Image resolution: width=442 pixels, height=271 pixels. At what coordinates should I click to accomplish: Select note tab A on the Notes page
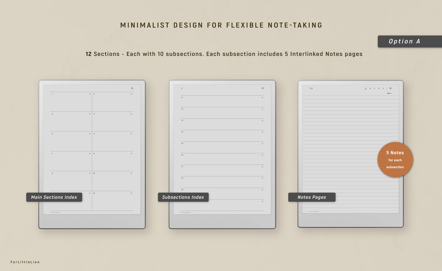(366, 88)
